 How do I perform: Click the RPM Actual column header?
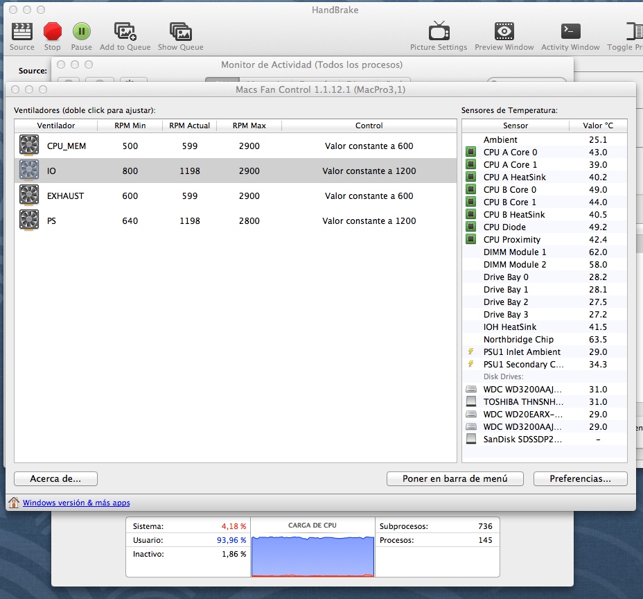pyautogui.click(x=189, y=125)
